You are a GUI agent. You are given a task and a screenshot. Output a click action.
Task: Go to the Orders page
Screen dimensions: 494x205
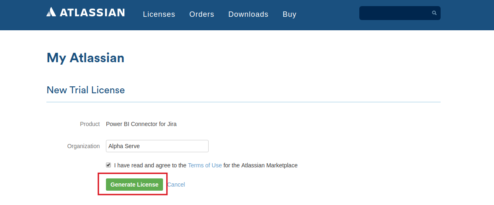coord(202,14)
